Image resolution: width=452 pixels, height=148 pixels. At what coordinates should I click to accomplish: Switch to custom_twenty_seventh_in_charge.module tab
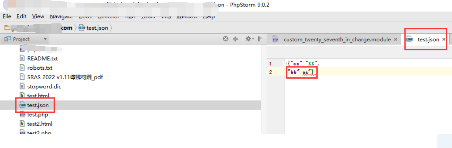click(x=337, y=39)
